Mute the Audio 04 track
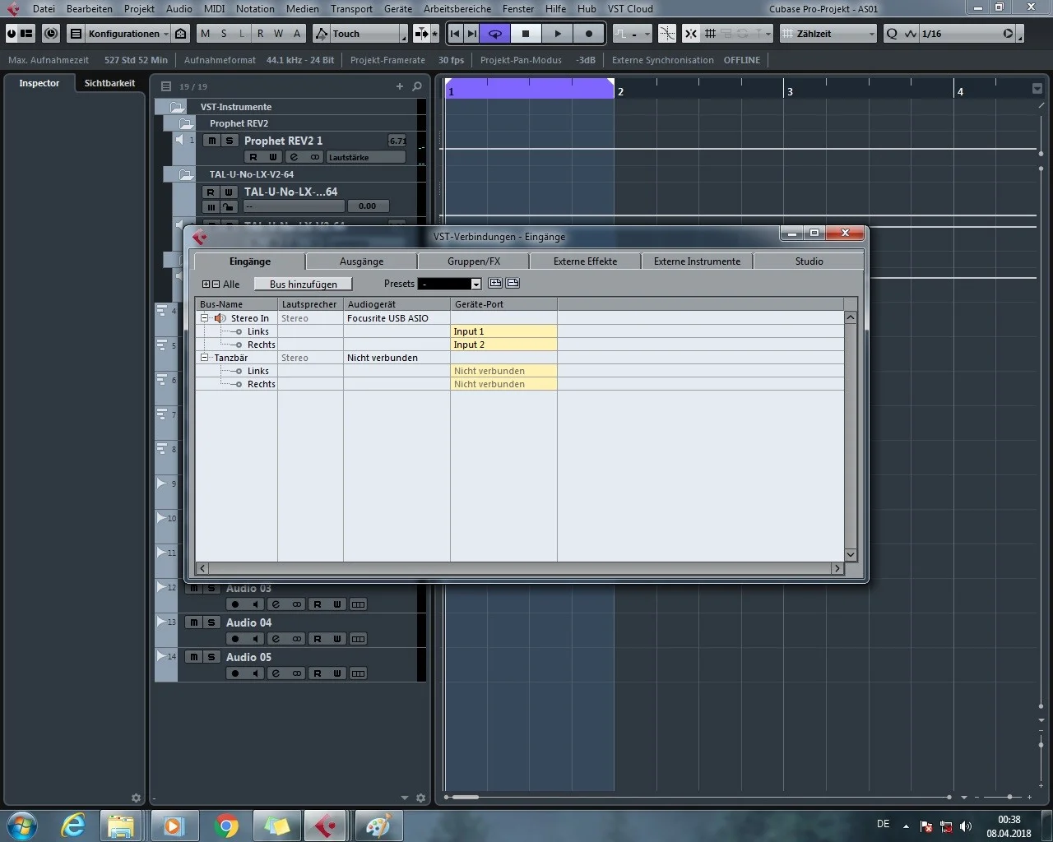Screen dimensions: 1053x842 [194, 622]
